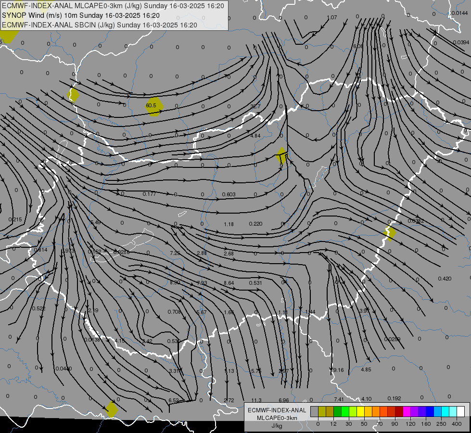Click the legend tick label 120
The image size is (471, 433).
click(x=410, y=424)
